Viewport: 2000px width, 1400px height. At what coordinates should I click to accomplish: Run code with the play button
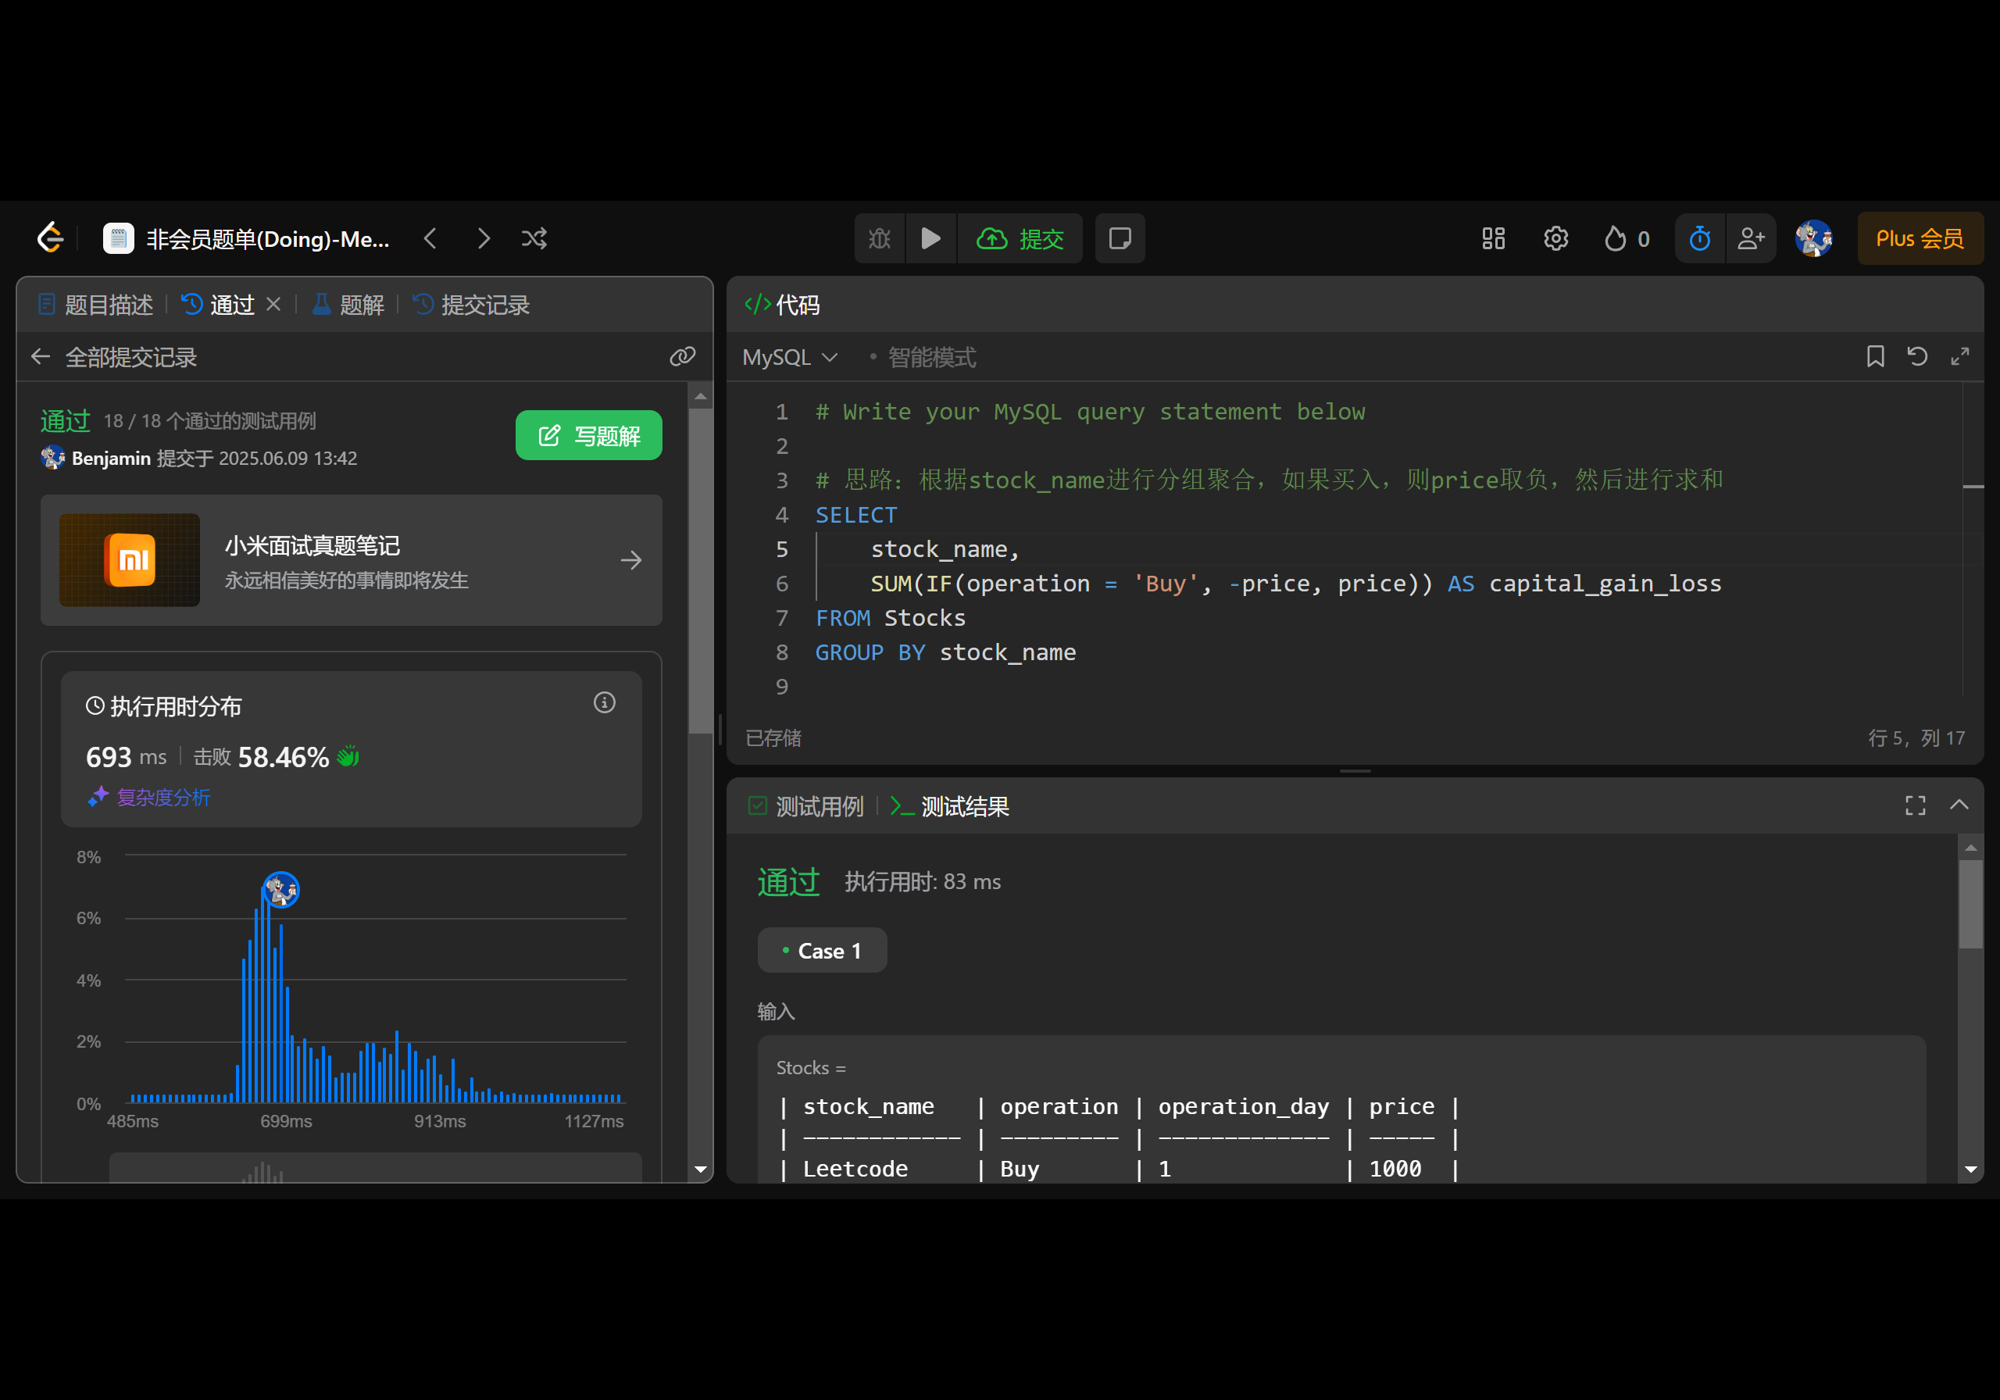coord(930,239)
